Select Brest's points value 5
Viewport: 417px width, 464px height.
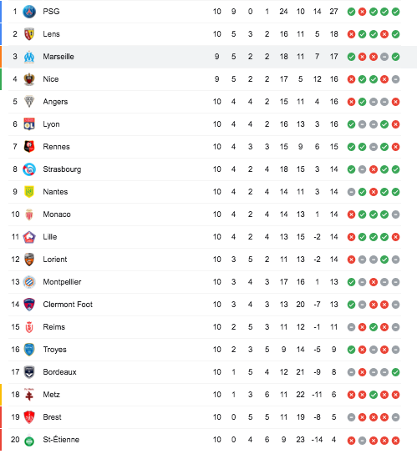333,417
